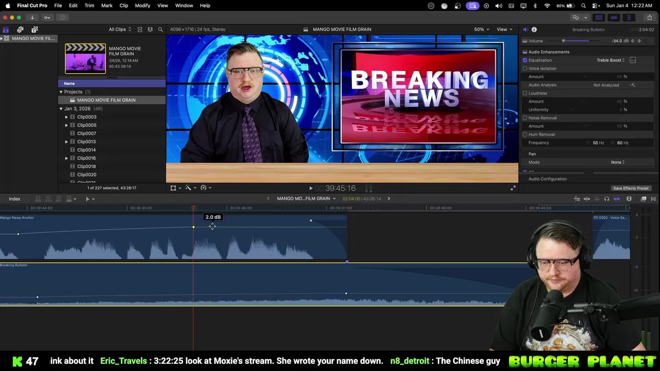Collapse the Jan 3, 2026 event group
660x371 pixels.
click(x=61, y=109)
